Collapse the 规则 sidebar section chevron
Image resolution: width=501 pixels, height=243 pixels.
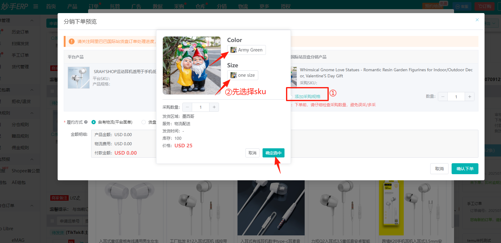32,113
